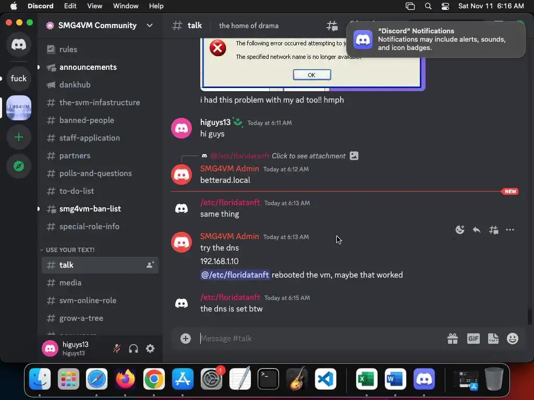534x400 pixels.
Task: Click the Message #talk input field
Action: [x=320, y=339]
